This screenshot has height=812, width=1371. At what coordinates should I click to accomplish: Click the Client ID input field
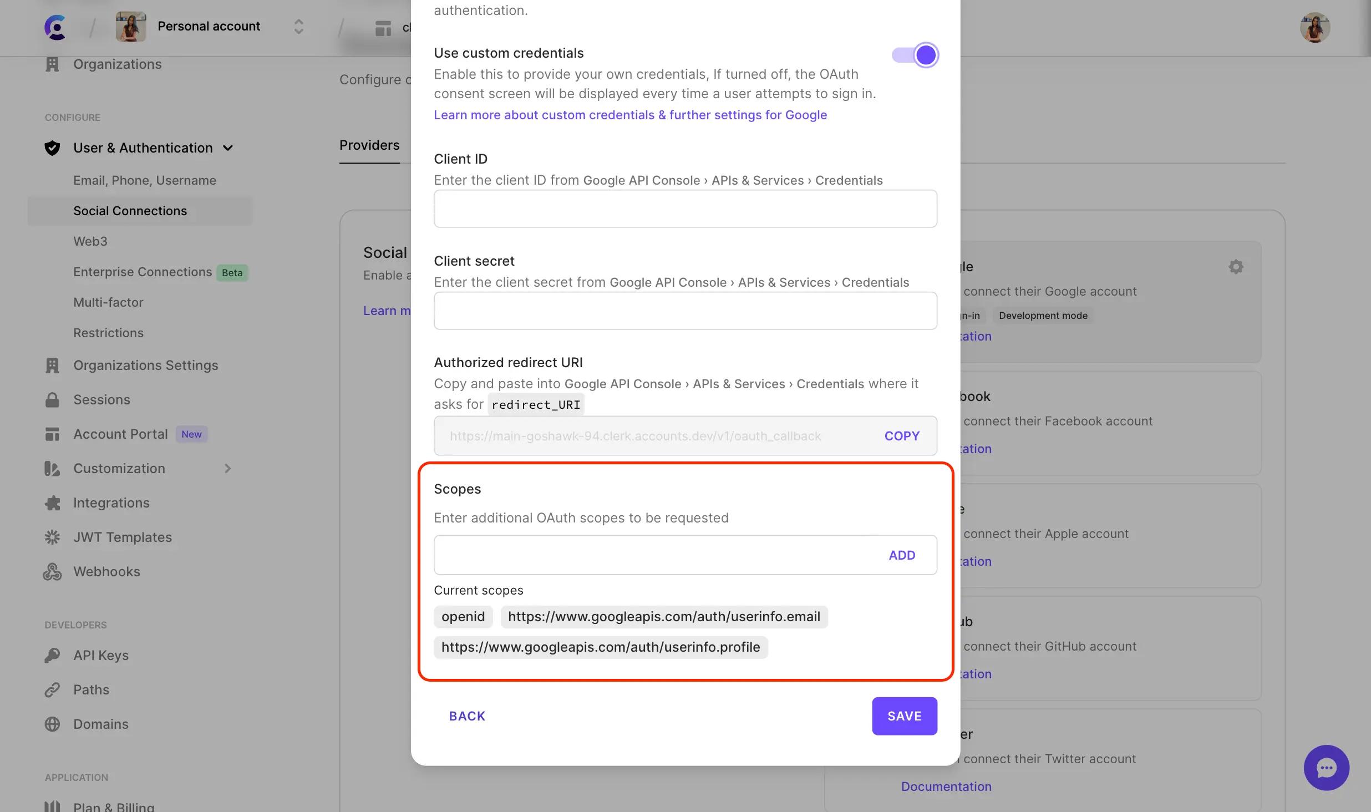click(x=685, y=208)
